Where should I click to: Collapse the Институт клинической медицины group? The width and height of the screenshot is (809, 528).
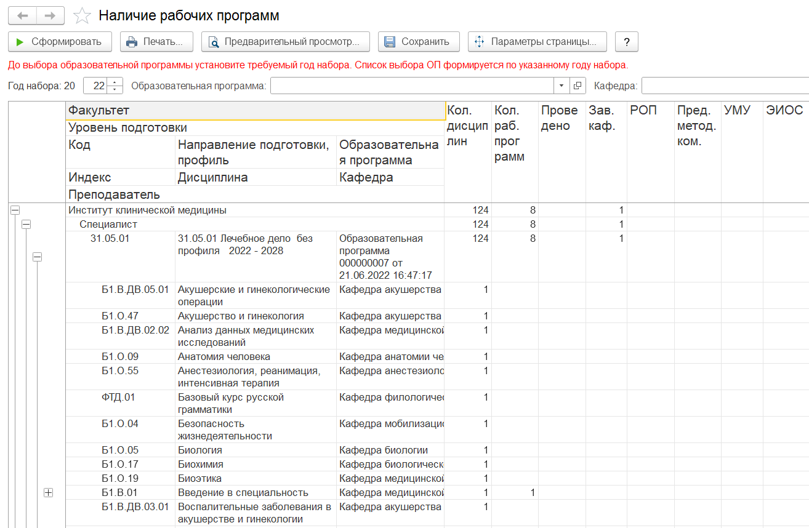coord(15,210)
